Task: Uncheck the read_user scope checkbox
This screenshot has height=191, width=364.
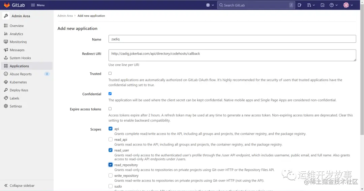Action: point(111,150)
